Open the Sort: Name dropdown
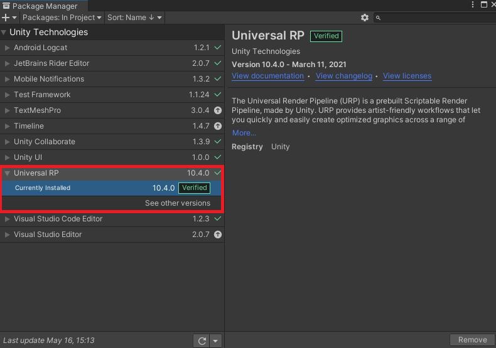The image size is (496, 348). click(x=134, y=18)
